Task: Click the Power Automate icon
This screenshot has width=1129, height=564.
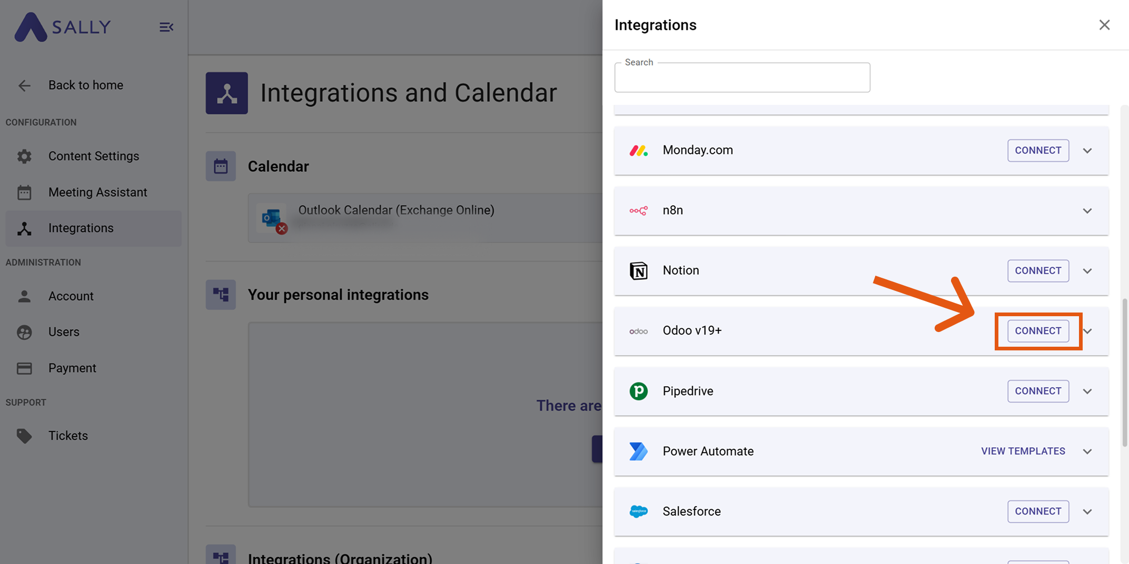Action: click(x=638, y=451)
